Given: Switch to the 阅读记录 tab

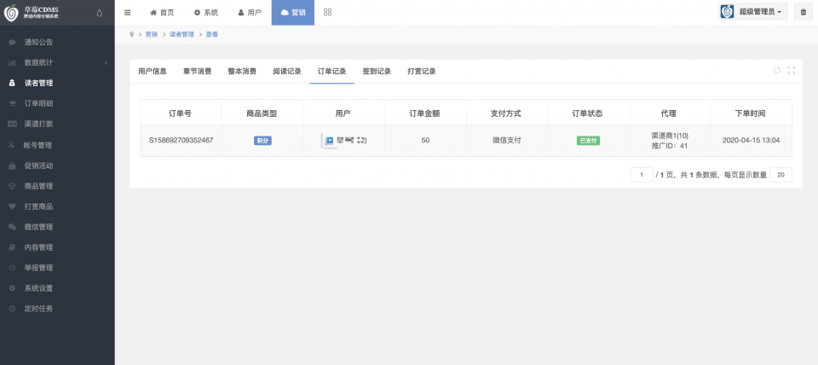Looking at the screenshot, I should tap(287, 72).
